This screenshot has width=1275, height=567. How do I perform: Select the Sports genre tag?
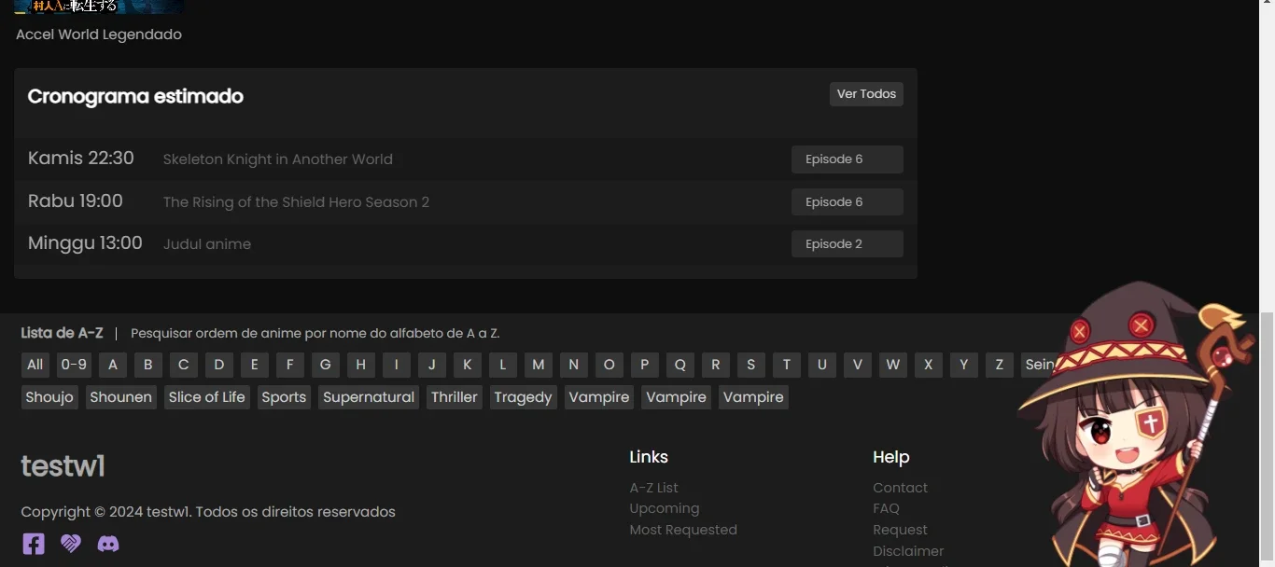pos(284,397)
